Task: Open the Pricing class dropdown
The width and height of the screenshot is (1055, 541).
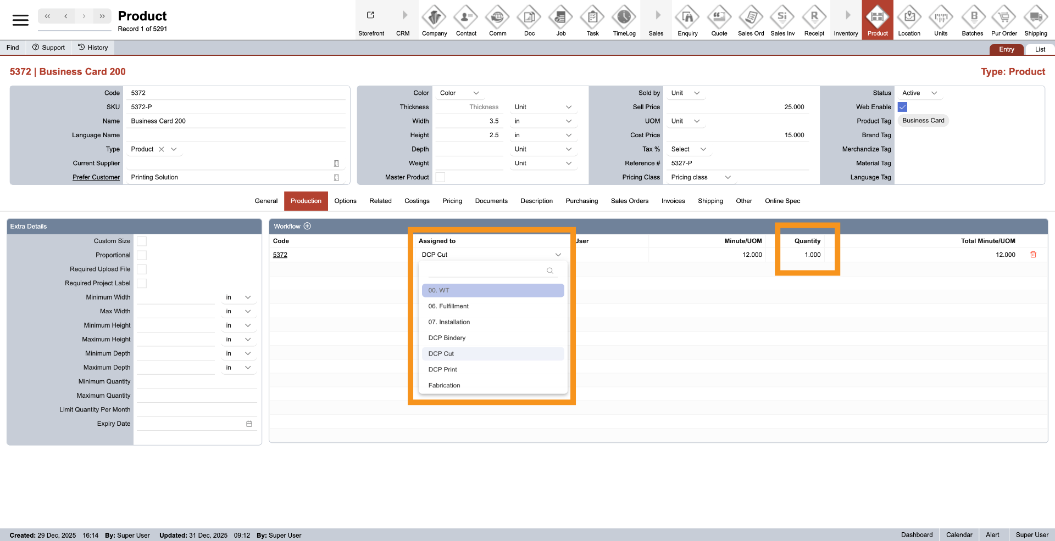Action: pyautogui.click(x=701, y=177)
